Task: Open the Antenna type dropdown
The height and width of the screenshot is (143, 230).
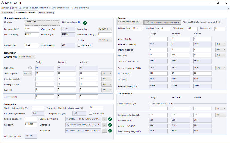Action: click(26, 56)
